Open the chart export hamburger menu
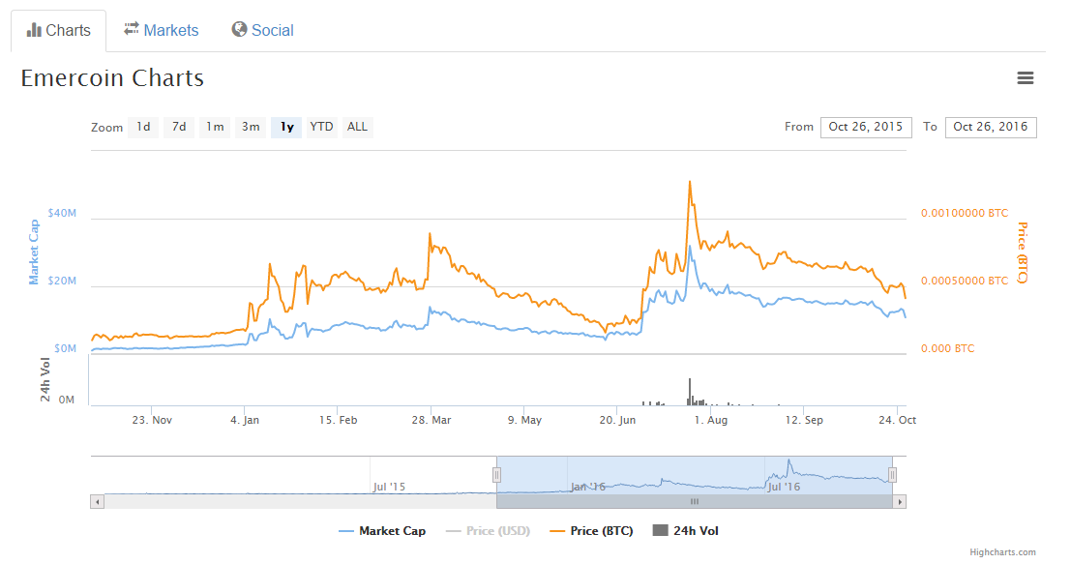Image resolution: width=1071 pixels, height=564 pixels. (x=1026, y=77)
